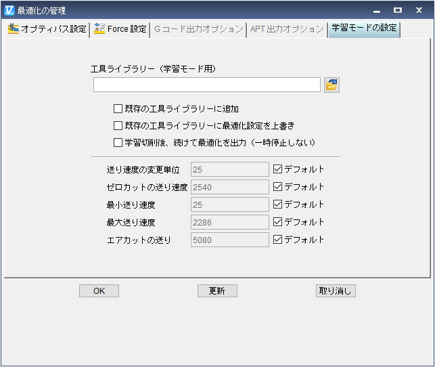Click the browse folder icon for tool library
435x367 pixels.
coord(331,85)
